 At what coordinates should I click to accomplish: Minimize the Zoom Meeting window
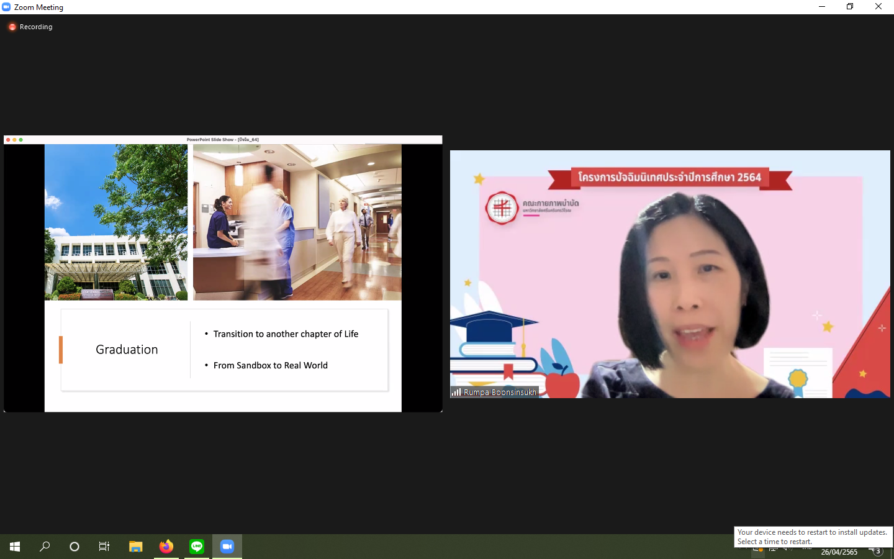tap(821, 7)
